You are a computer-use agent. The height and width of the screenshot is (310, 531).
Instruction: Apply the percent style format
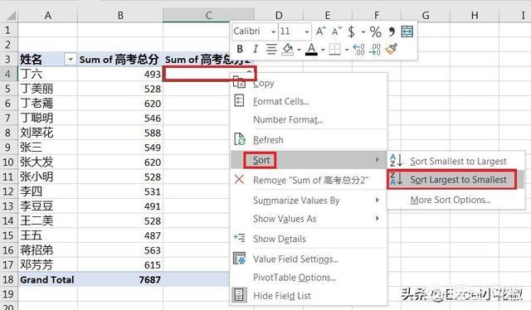[375, 31]
